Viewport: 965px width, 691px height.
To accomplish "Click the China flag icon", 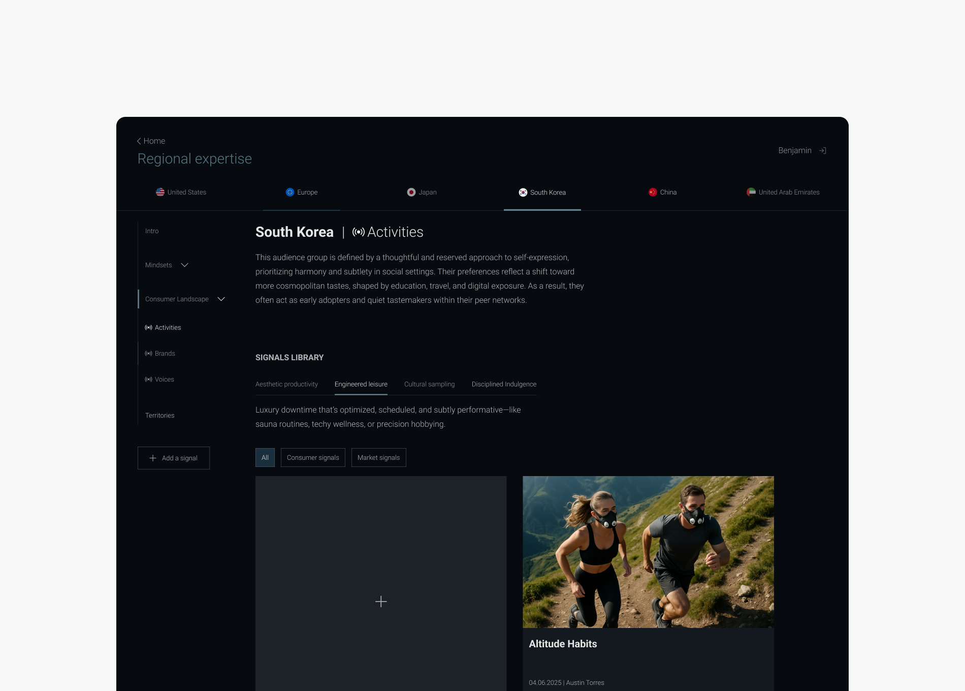I will (x=653, y=192).
